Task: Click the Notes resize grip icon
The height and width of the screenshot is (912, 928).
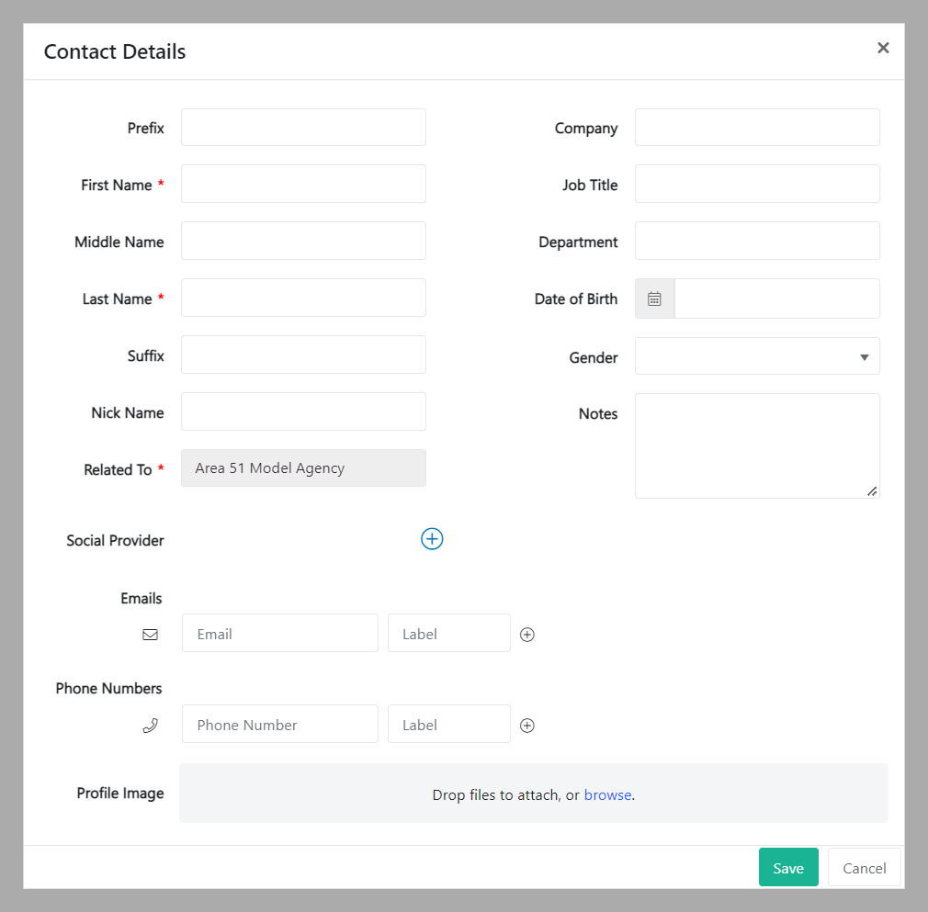Action: (872, 492)
